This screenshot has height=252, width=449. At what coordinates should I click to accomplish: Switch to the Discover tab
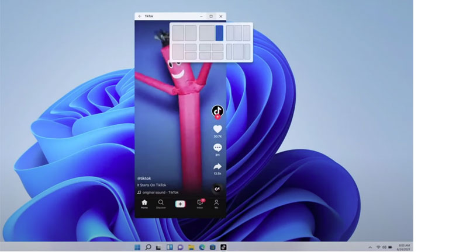point(161,204)
